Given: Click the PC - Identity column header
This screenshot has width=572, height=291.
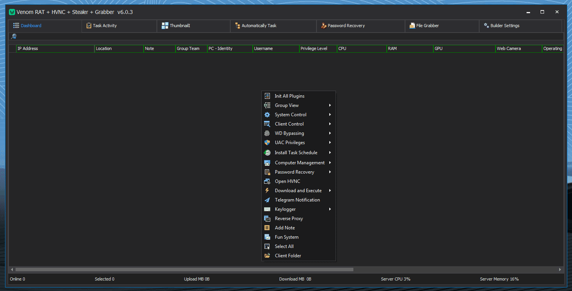Looking at the screenshot, I should point(230,49).
